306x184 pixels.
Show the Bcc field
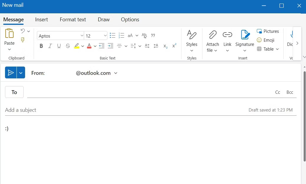pyautogui.click(x=290, y=92)
